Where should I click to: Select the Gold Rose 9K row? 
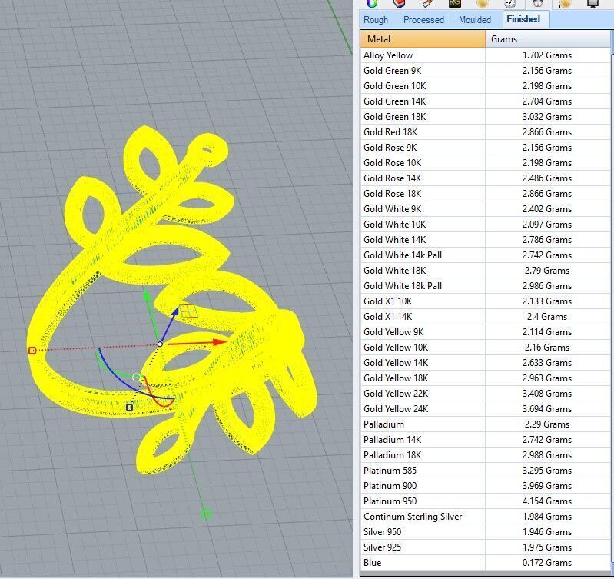click(485, 148)
